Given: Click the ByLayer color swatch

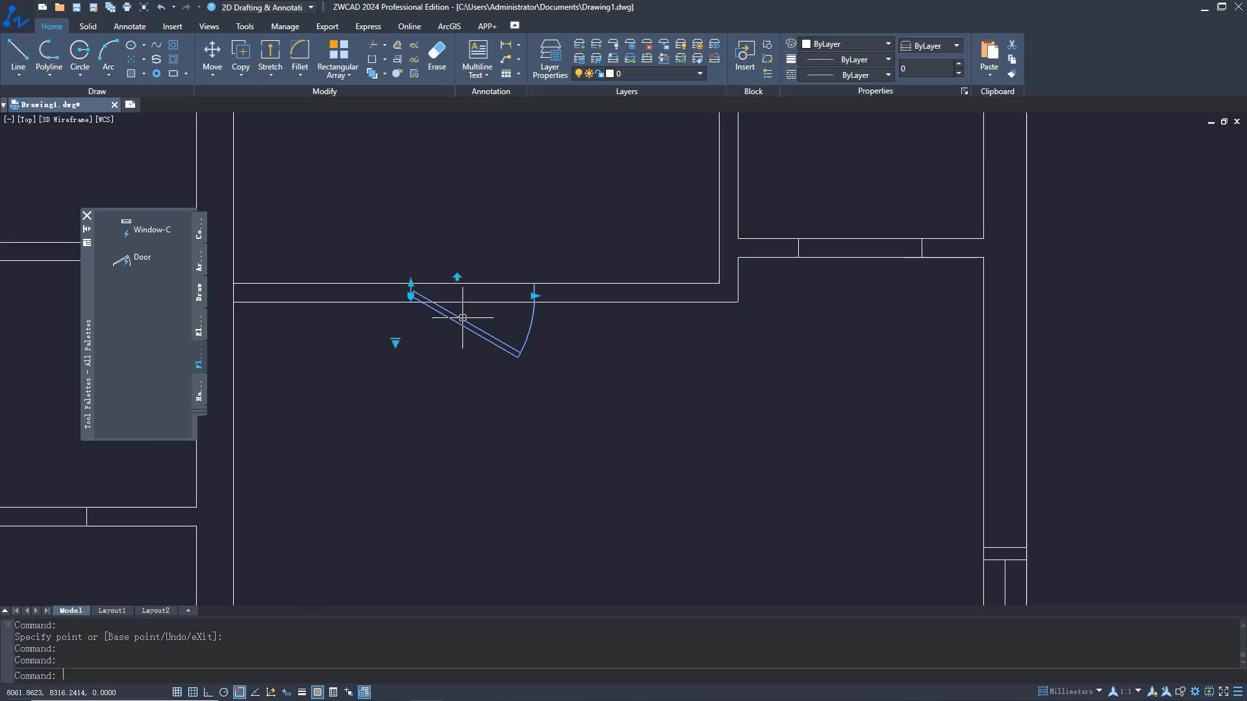Looking at the screenshot, I should click(x=808, y=43).
